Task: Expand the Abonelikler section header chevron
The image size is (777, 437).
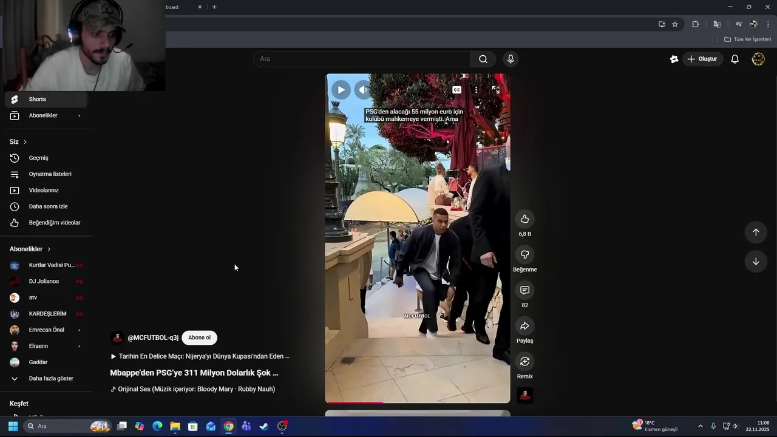Action: pos(49,249)
